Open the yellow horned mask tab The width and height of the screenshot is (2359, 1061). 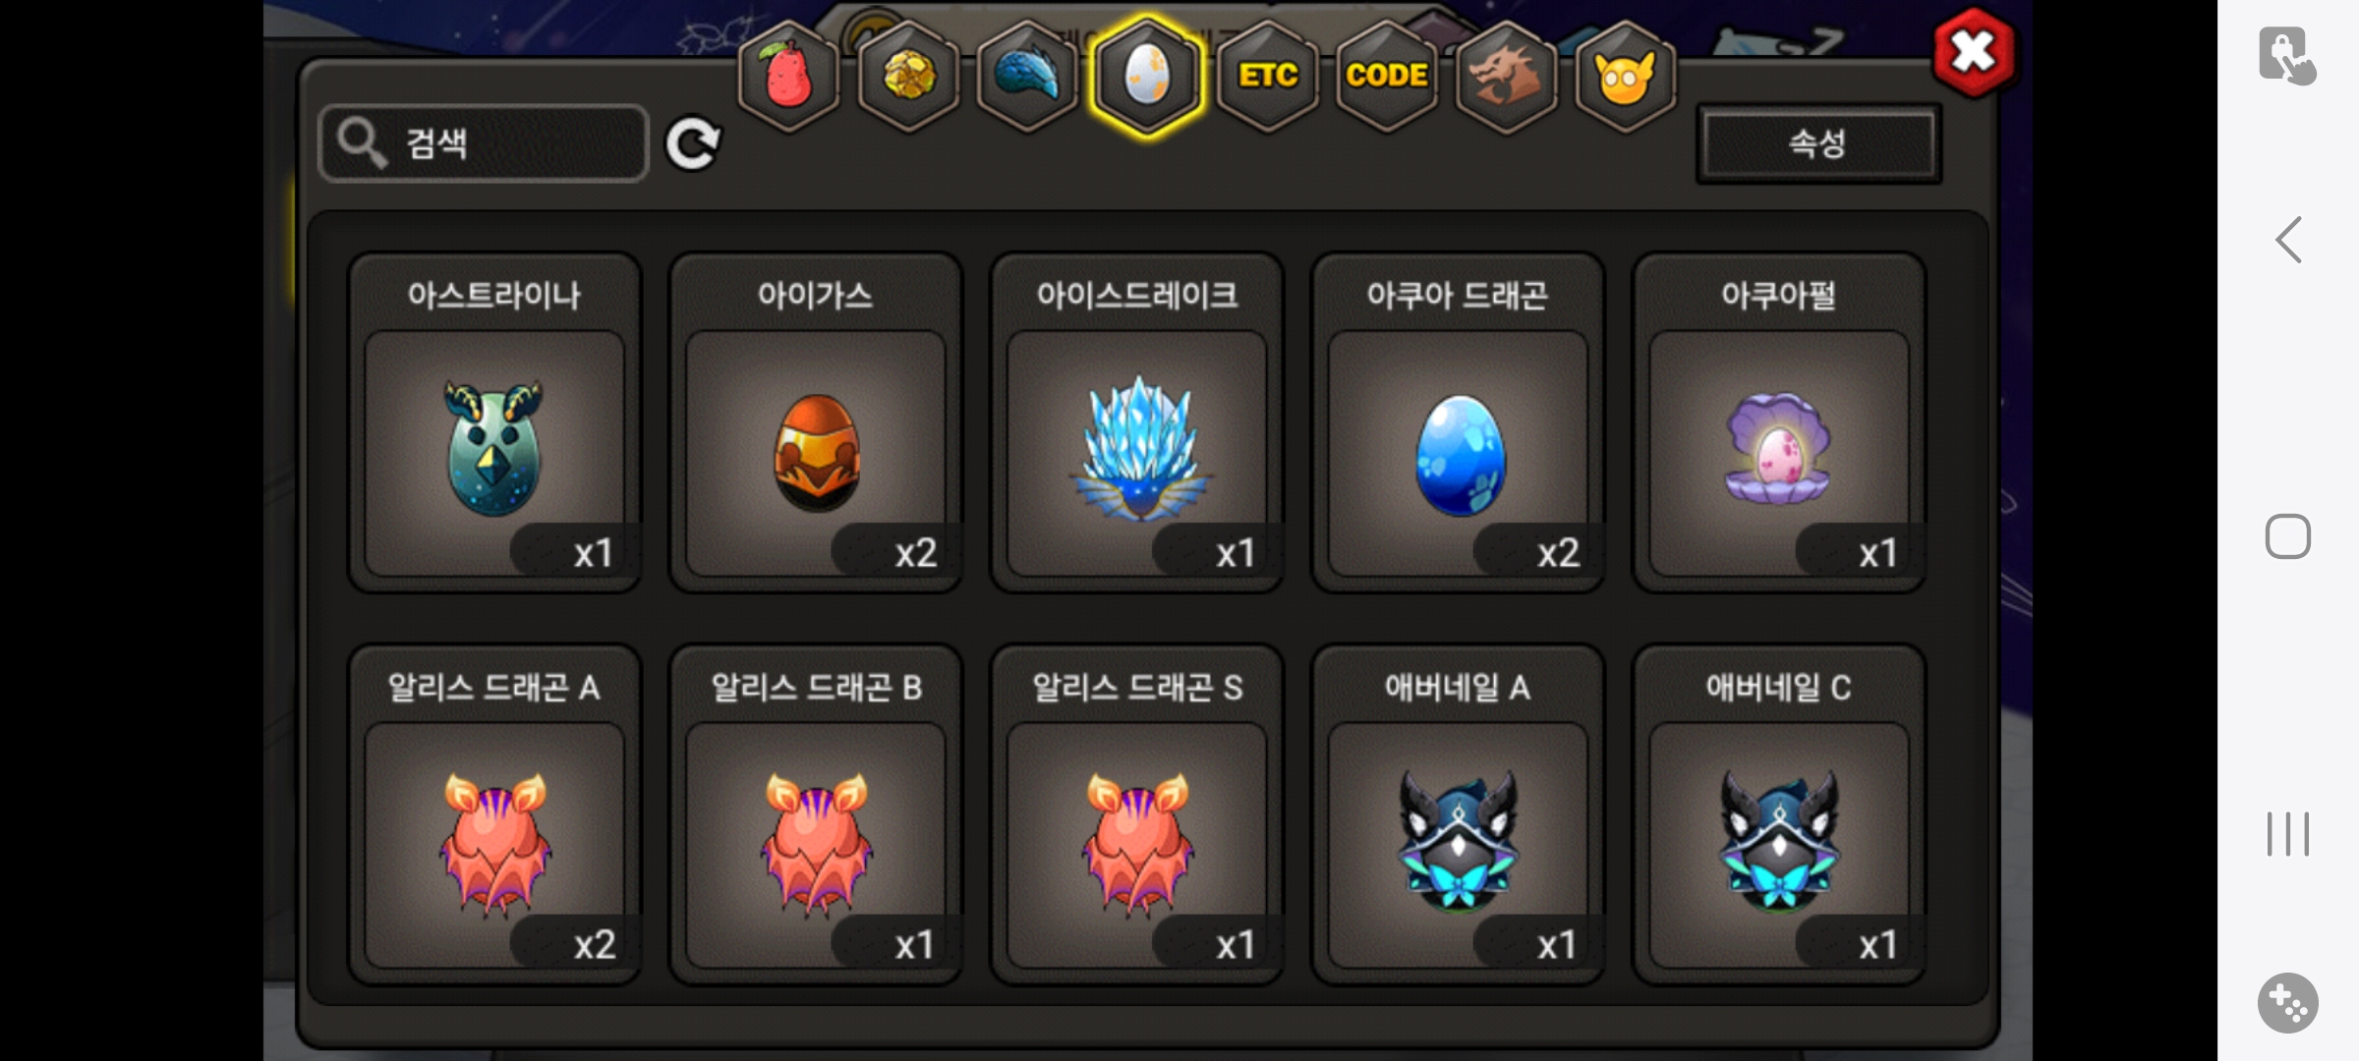pyautogui.click(x=1625, y=77)
